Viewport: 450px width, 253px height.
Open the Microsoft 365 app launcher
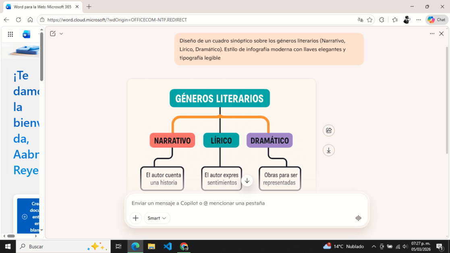(x=10, y=34)
